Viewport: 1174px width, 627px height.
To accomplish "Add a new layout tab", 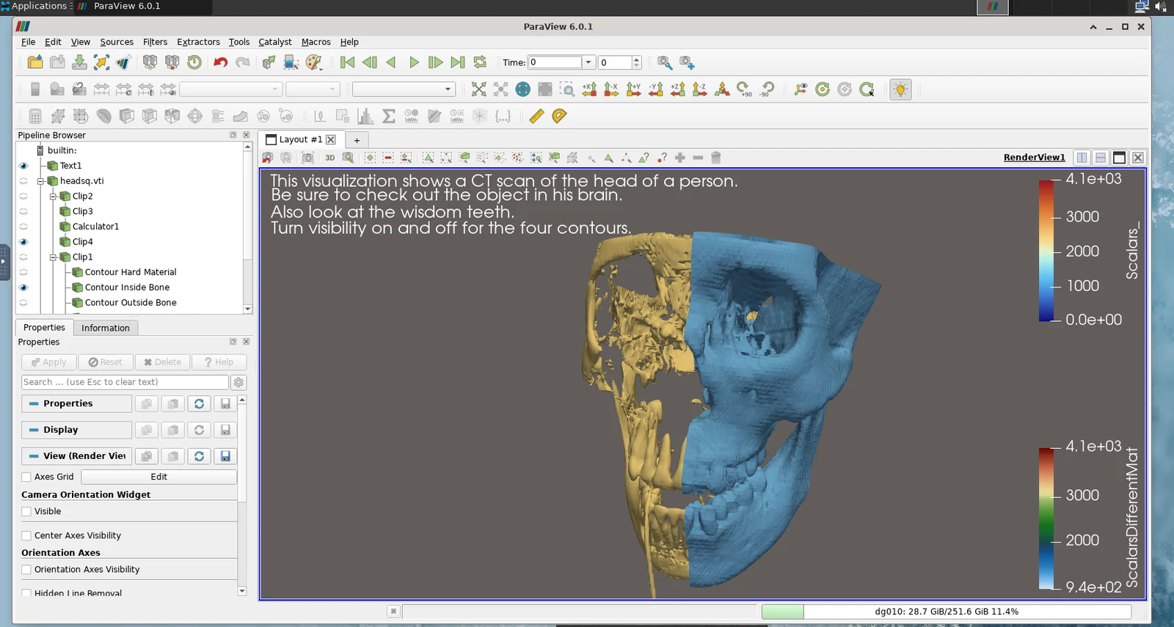I will coord(357,140).
